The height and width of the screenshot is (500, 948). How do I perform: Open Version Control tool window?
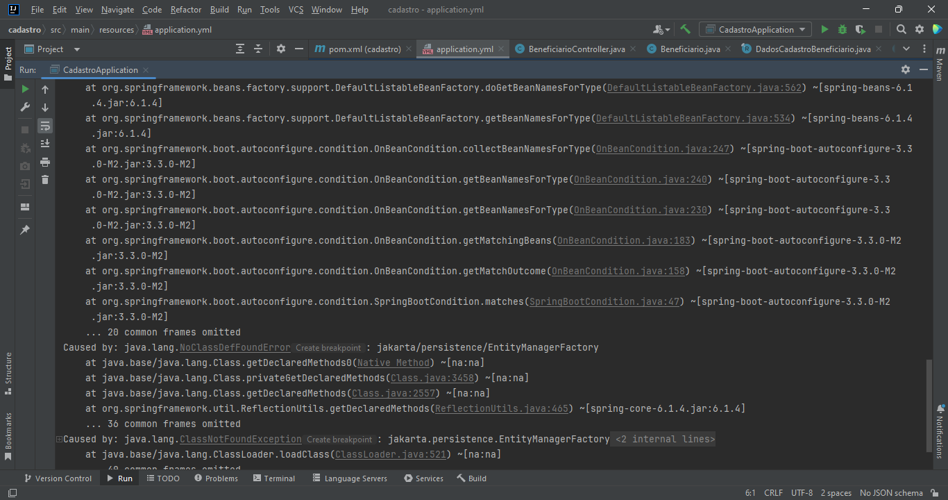[57, 478]
